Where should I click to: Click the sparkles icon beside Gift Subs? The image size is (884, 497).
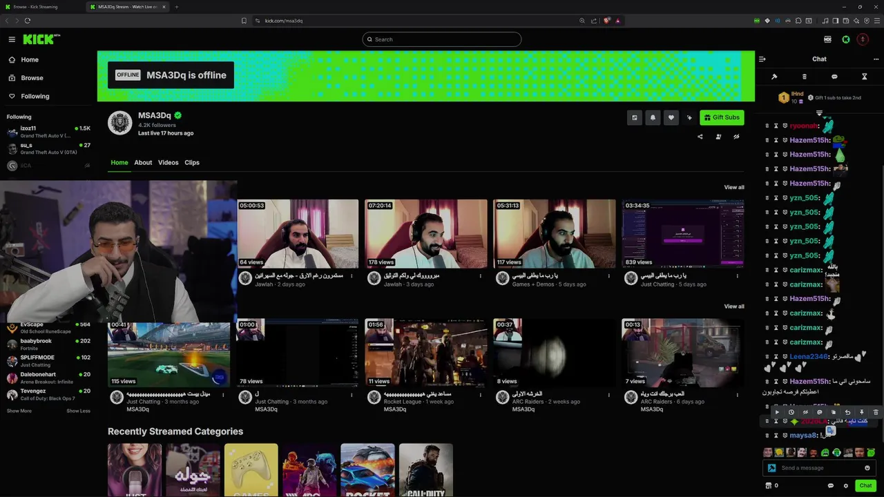(x=689, y=118)
